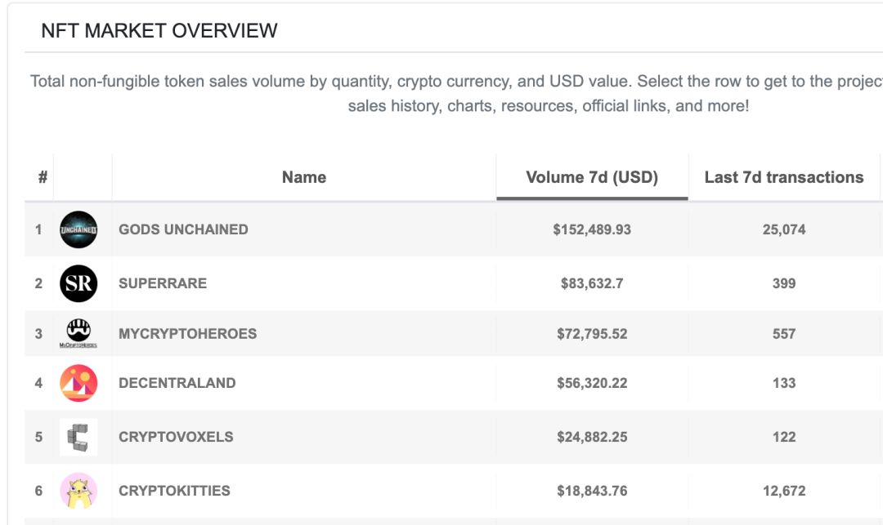View the CRYPTOVOXELS project page

point(176,437)
